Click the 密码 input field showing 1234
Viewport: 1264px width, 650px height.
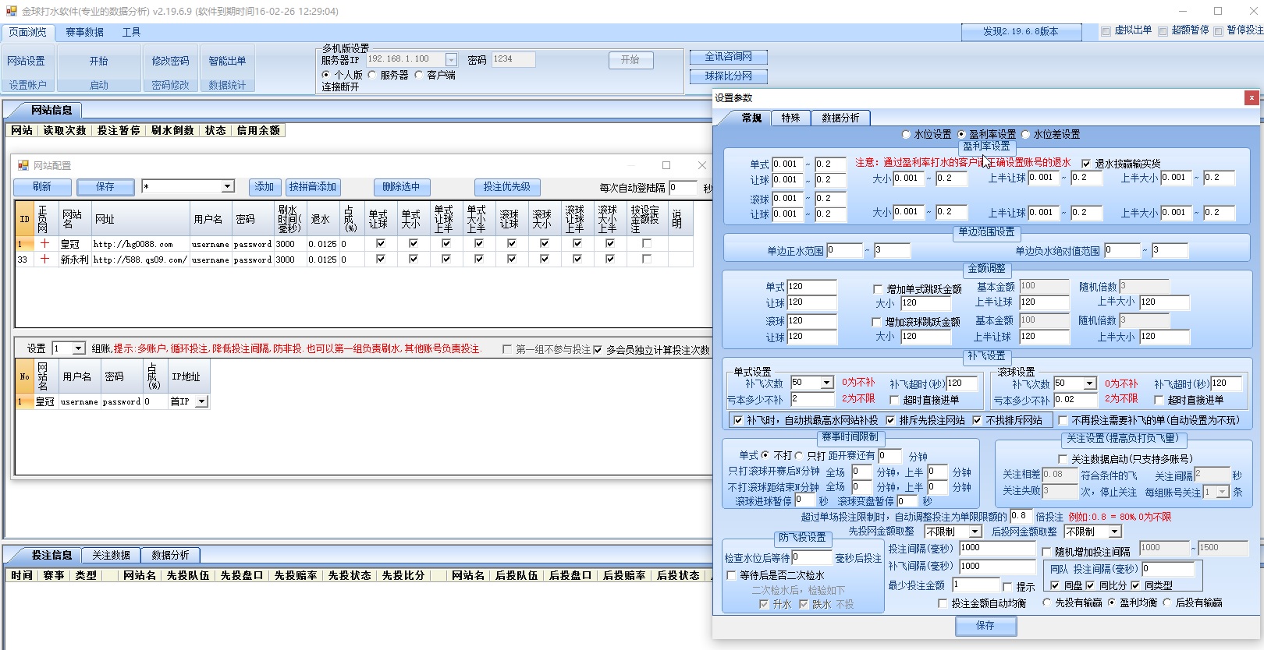[513, 59]
